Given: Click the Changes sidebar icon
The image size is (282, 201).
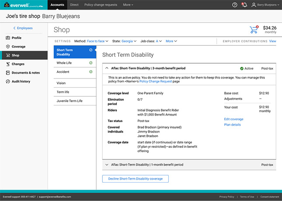Looking at the screenshot, I should pos(8,64).
